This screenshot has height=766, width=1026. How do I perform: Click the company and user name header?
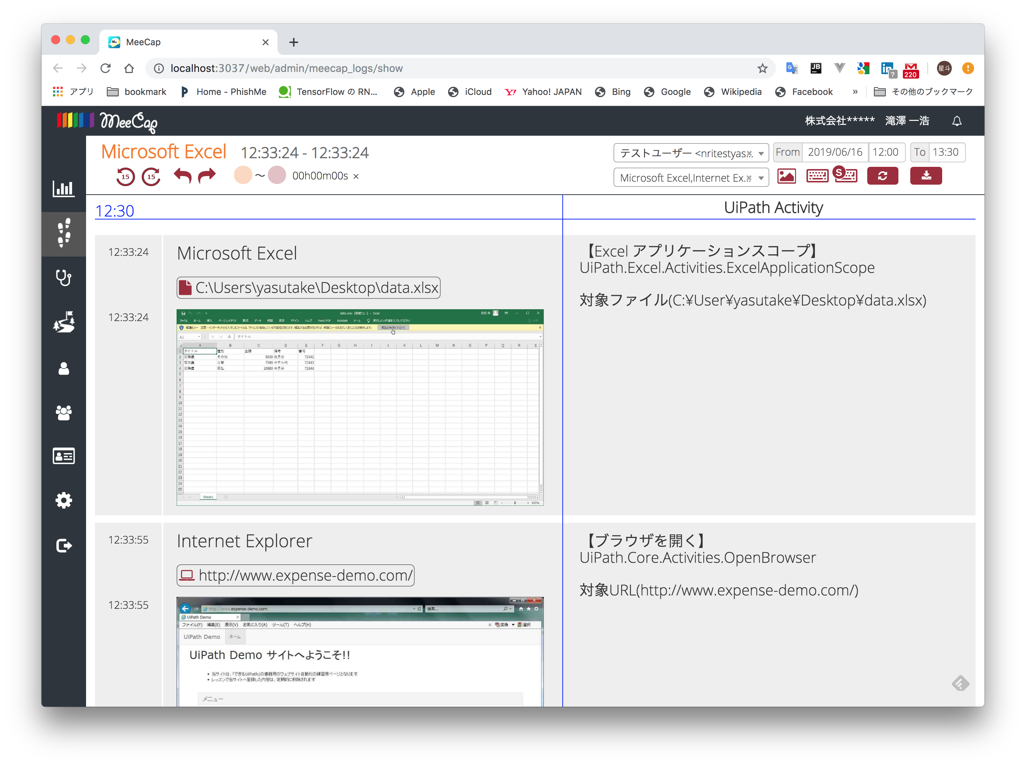867,121
